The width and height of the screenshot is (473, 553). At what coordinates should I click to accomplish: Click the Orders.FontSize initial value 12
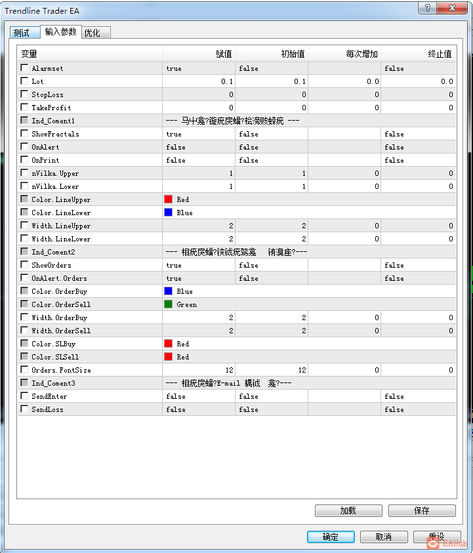pos(272,370)
